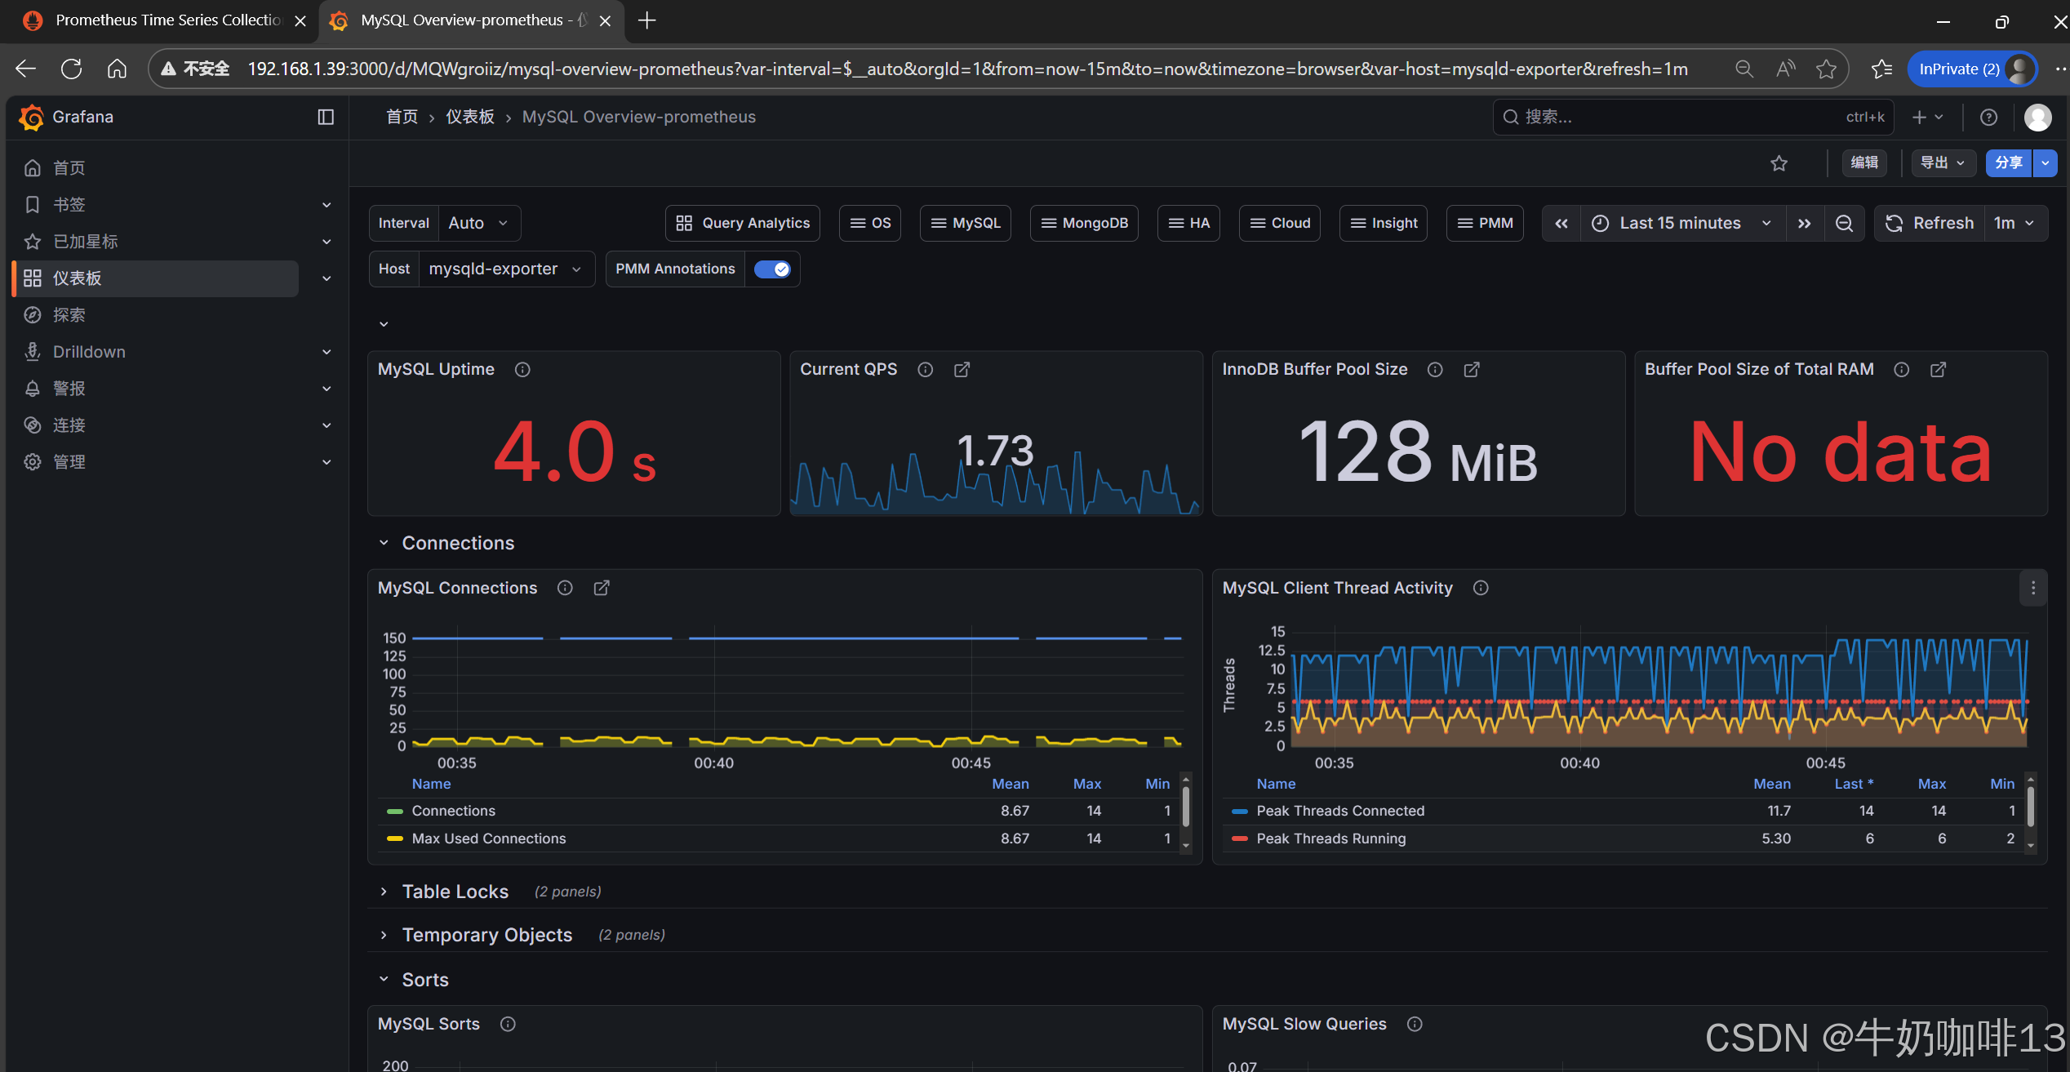Star this dashboard as favorite

click(1779, 163)
